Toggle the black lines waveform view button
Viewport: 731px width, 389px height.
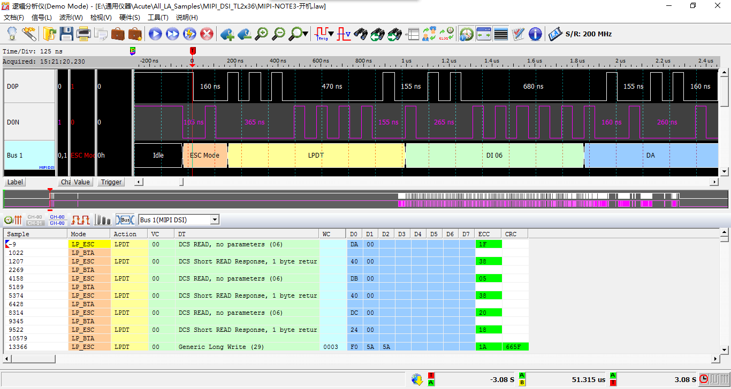tap(501, 34)
